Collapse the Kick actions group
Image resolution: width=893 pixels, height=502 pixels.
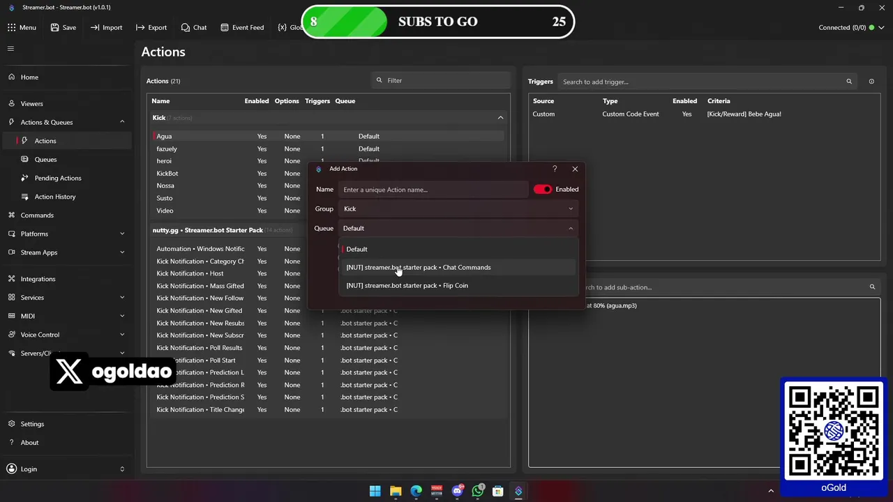click(x=500, y=118)
